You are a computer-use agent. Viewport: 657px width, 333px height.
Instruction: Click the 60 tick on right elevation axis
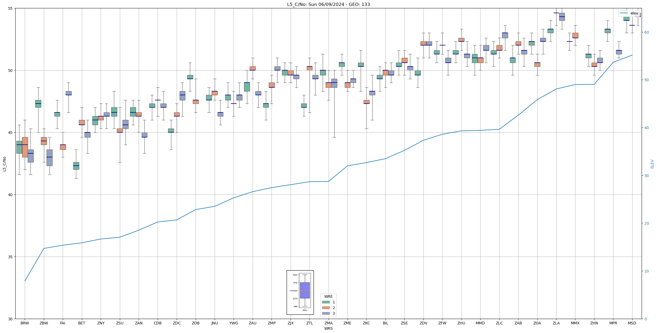(x=646, y=32)
